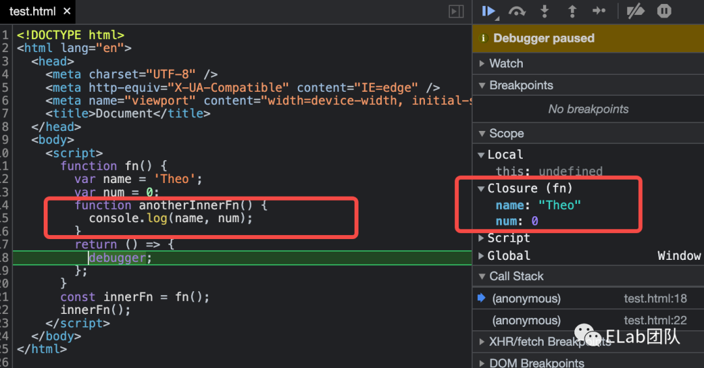Expand the Watch section

click(x=588, y=63)
